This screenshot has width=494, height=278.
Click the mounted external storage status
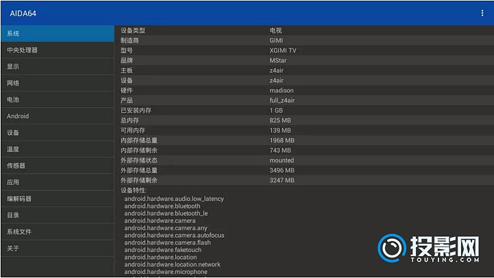point(282,161)
